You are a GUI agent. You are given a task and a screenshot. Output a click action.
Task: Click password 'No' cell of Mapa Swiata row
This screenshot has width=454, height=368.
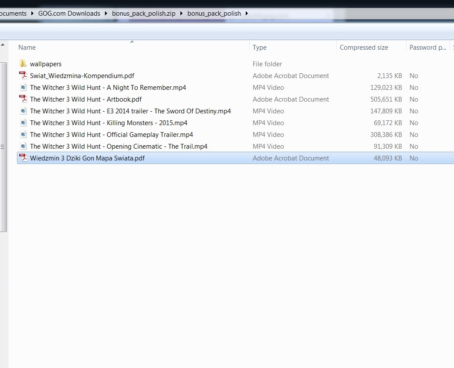pos(414,158)
